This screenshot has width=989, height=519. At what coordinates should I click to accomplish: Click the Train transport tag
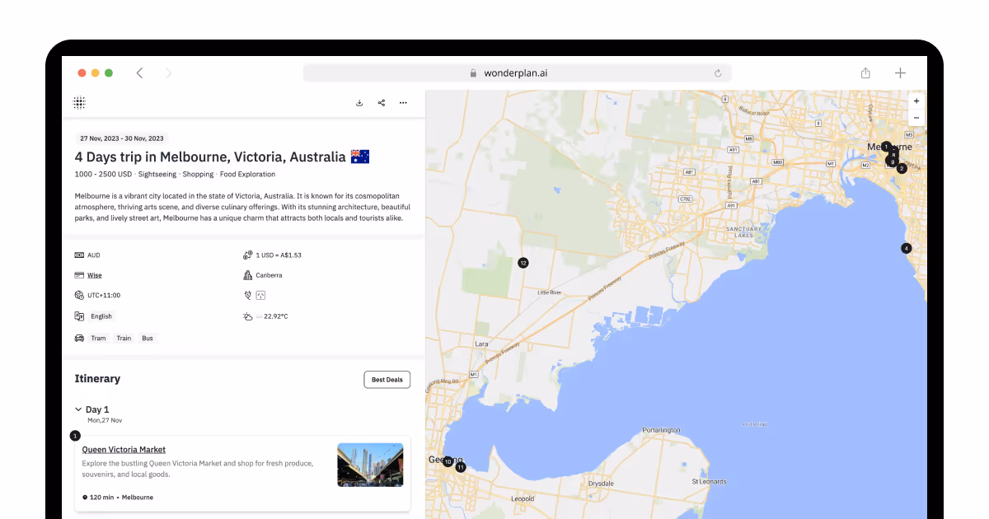coord(124,338)
